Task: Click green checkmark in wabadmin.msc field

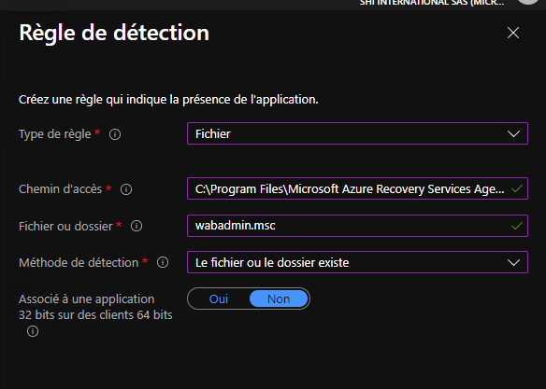Action: [517, 226]
